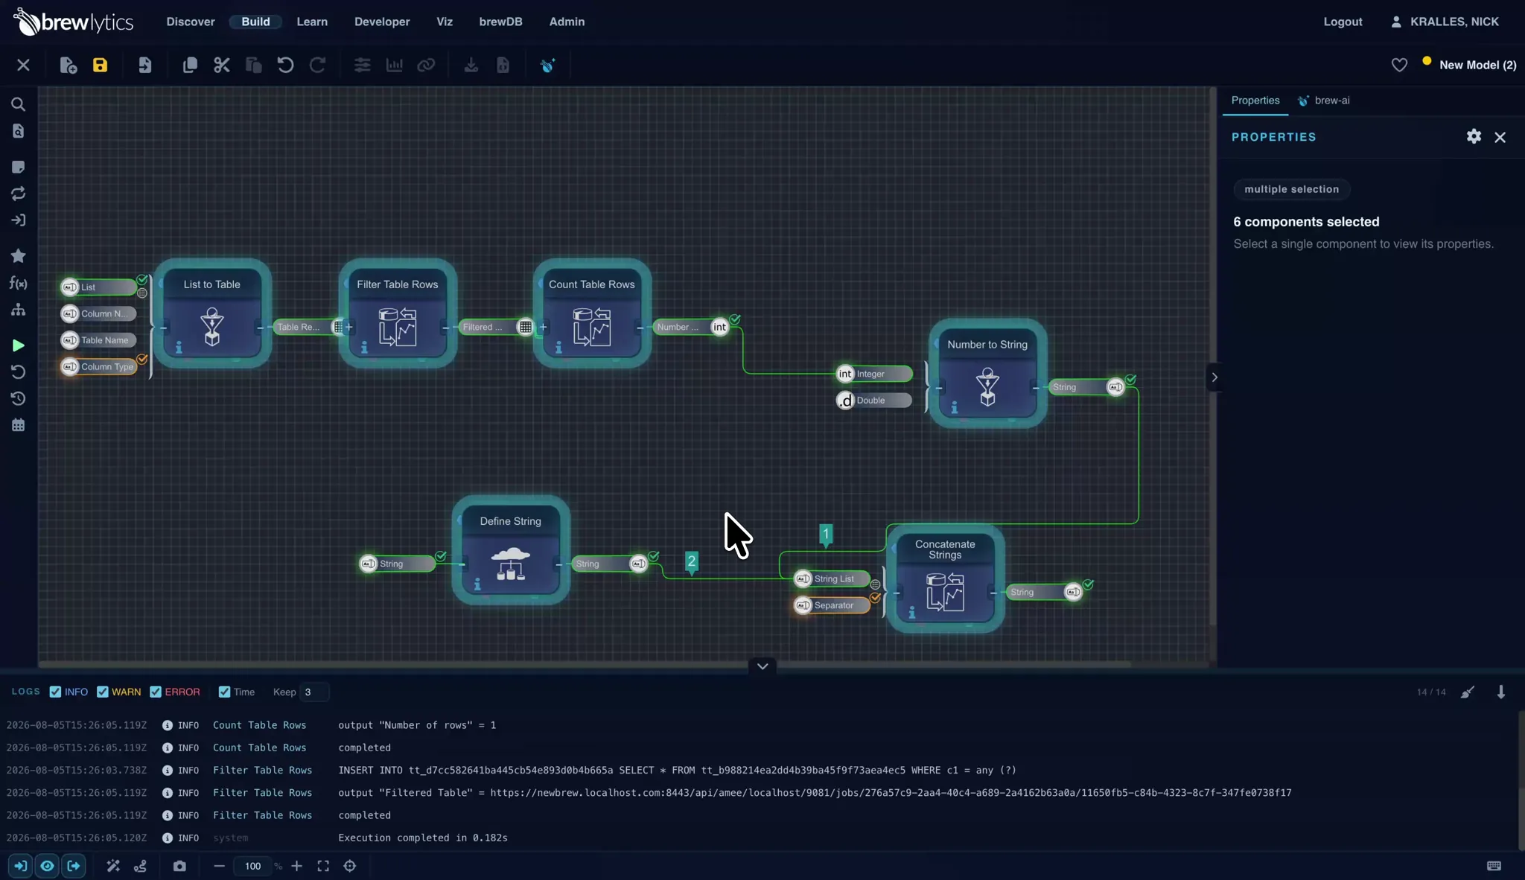The width and height of the screenshot is (1525, 880).
Task: Click the paste clipboard icon
Action: coord(254,66)
